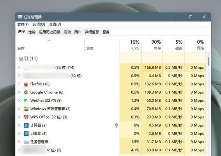Open the 文件(F) menu
The height and width of the screenshot is (156, 221).
pyautogui.click(x=23, y=25)
